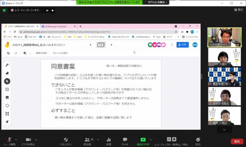Select the Jamboard text box tool
Image resolution: width=246 pixels, height=147 pixels.
[x=7, y=114]
